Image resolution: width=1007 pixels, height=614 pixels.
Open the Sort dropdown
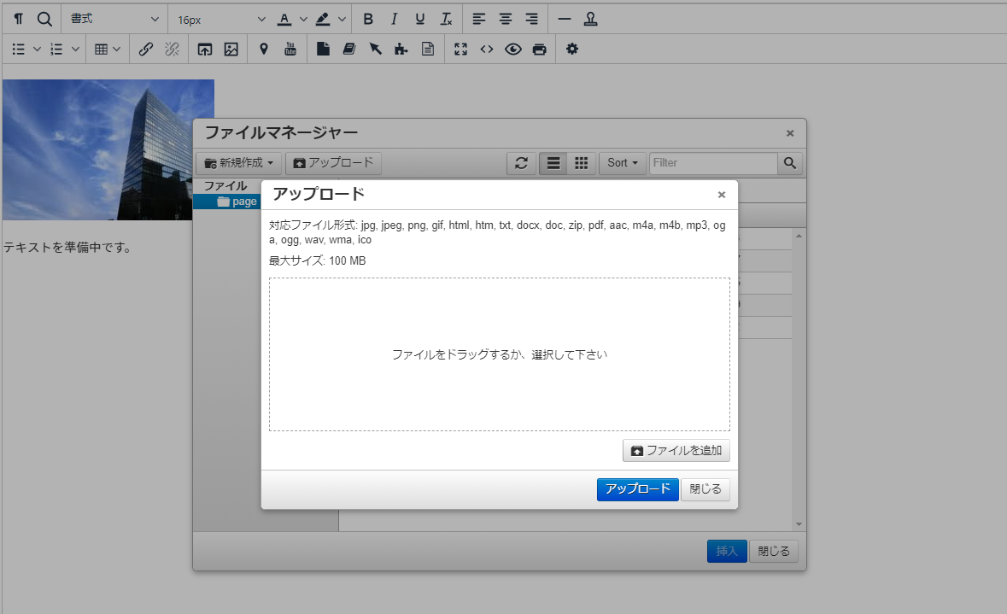coord(623,163)
